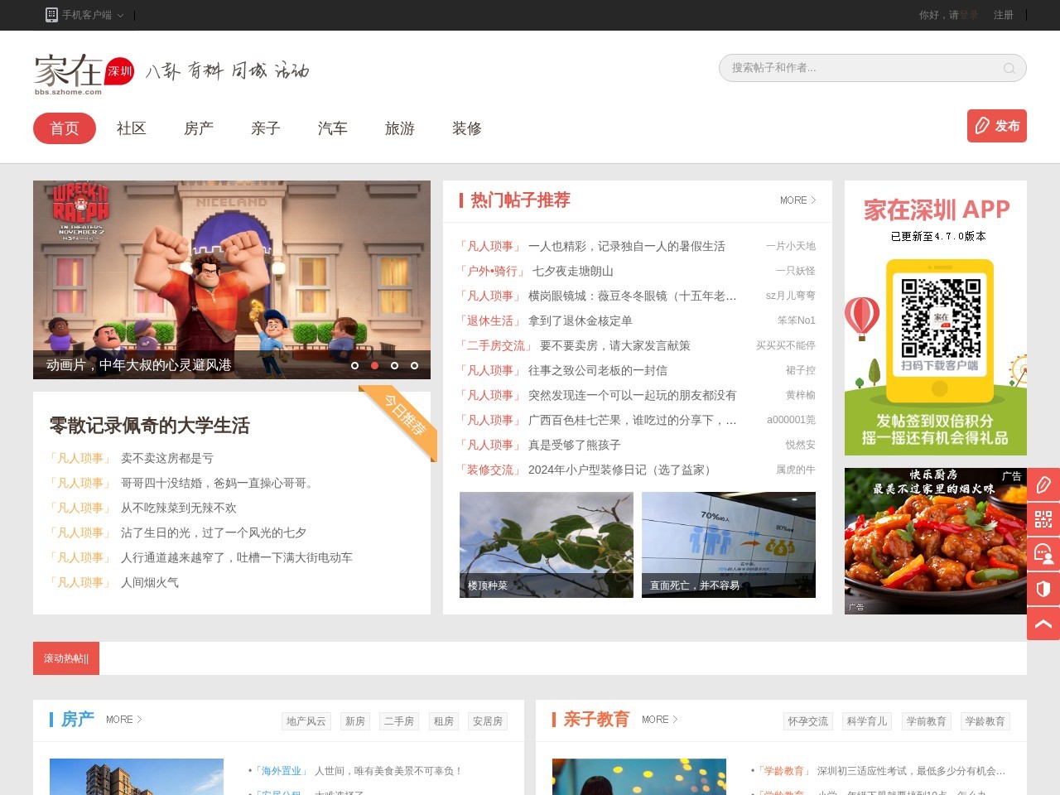The width and height of the screenshot is (1060, 795).
Task: Switch to the 社区 navigation tab
Action: (x=131, y=128)
